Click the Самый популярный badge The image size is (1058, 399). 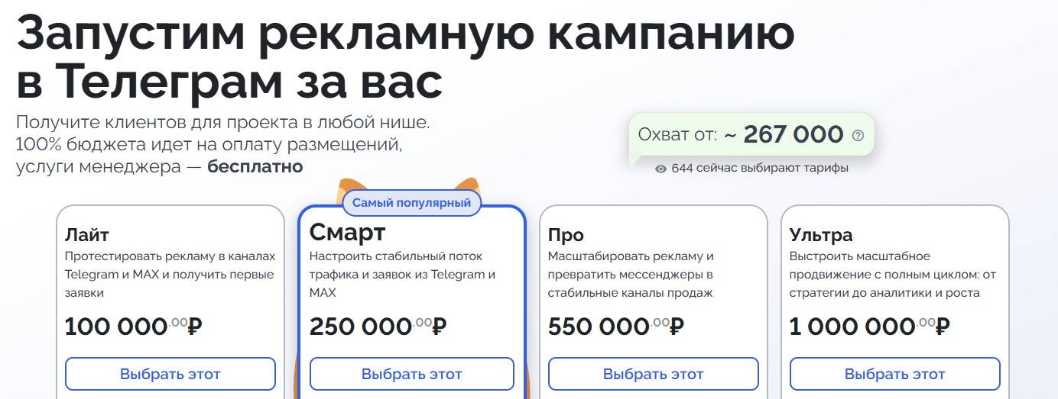(x=411, y=203)
